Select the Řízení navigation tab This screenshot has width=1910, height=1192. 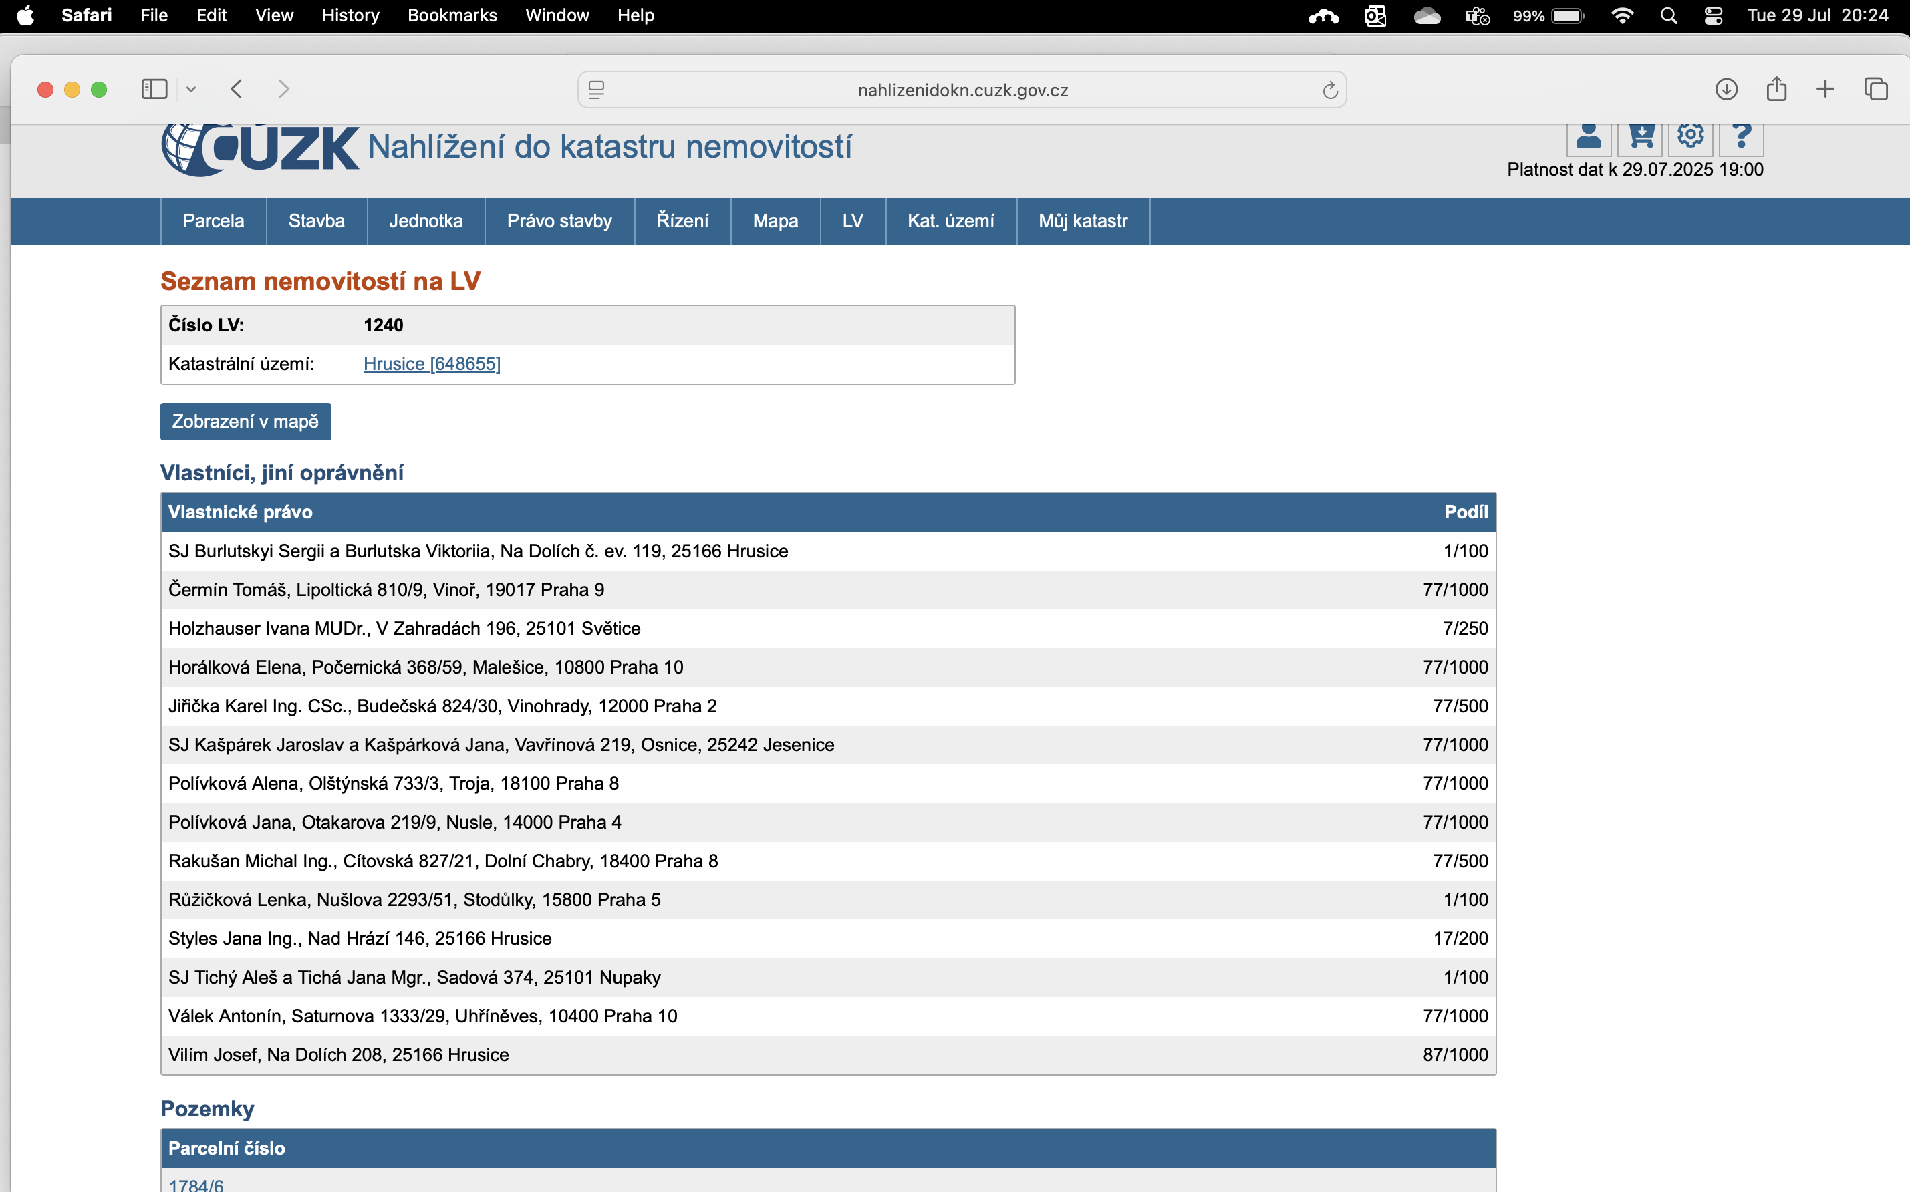pyautogui.click(x=682, y=220)
